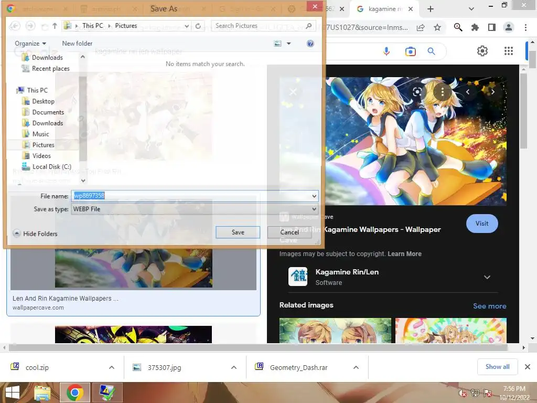537x403 pixels.
Task: Open the Chrome three-dot menu
Action: click(525, 27)
